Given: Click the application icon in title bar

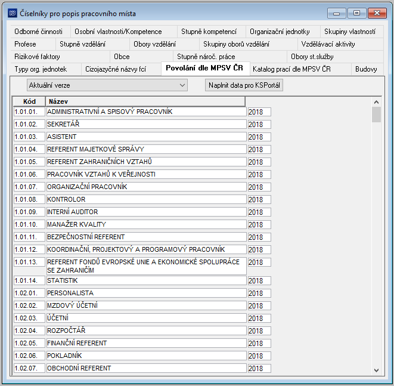Looking at the screenshot, I should pyautogui.click(x=13, y=13).
